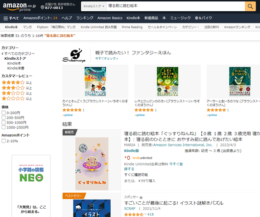Expand the カテゴリー submenu dropdown
This screenshot has height=217, width=260.
[190, 27]
